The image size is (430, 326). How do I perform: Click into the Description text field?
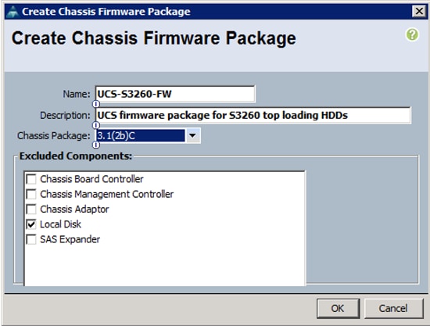(x=253, y=115)
